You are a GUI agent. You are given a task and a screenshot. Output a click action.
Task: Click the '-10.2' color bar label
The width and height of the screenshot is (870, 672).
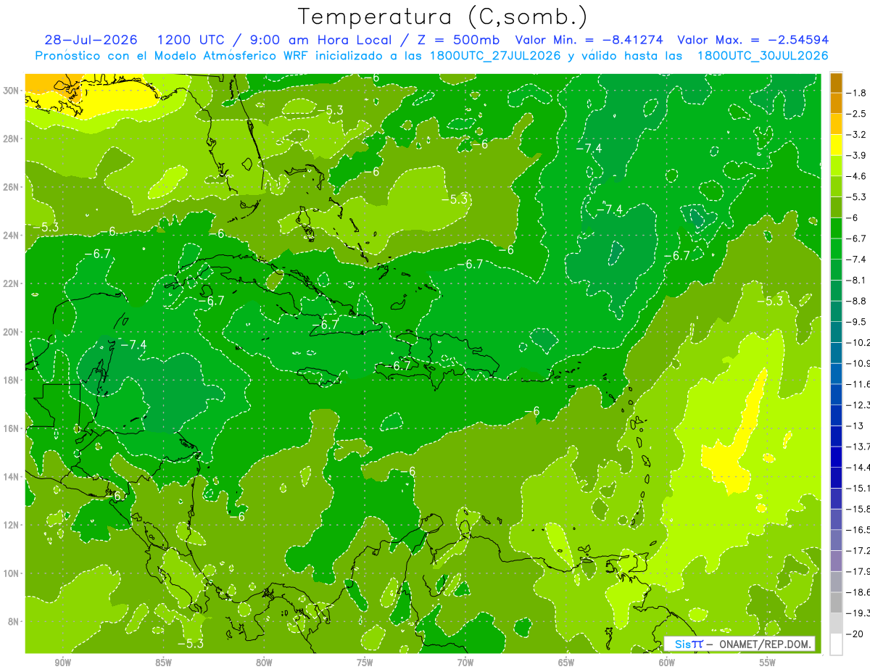[x=858, y=342]
